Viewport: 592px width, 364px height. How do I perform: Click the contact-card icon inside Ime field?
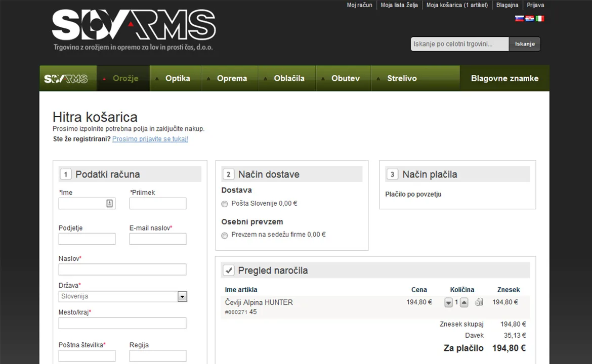pyautogui.click(x=109, y=203)
